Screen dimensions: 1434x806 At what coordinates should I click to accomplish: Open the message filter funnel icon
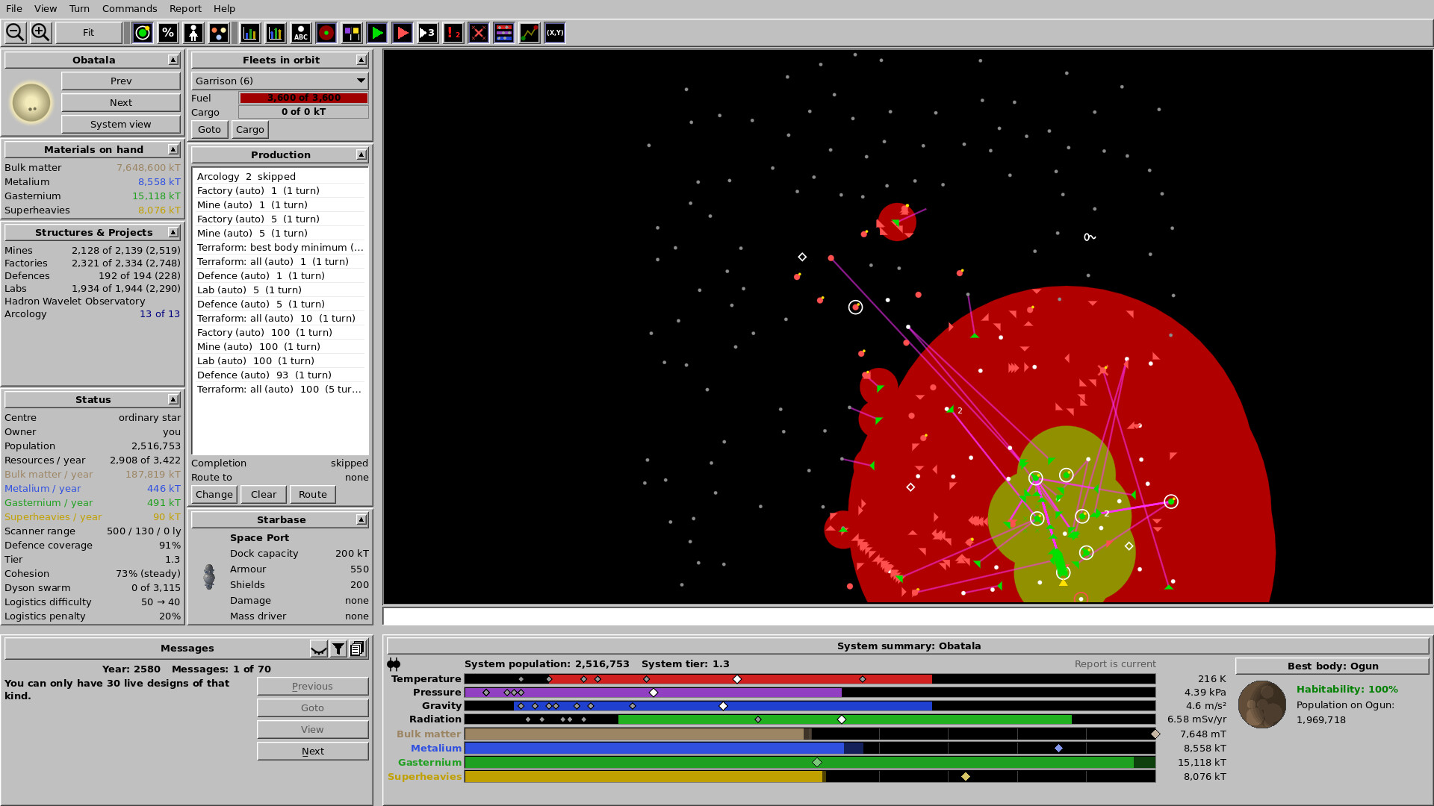tap(338, 649)
